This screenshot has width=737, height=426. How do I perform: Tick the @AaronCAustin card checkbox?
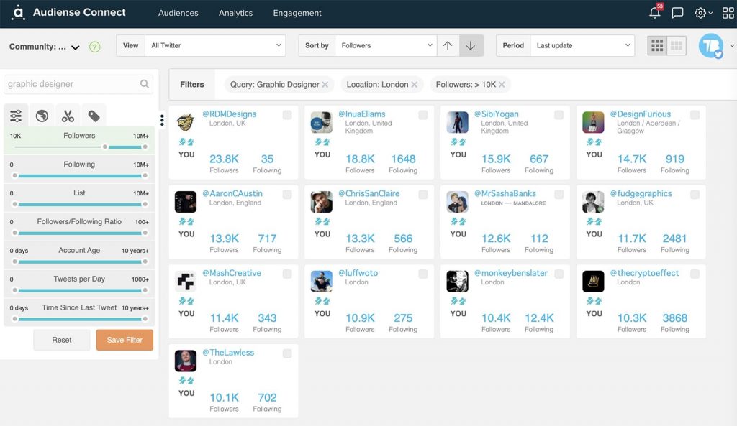(x=287, y=194)
